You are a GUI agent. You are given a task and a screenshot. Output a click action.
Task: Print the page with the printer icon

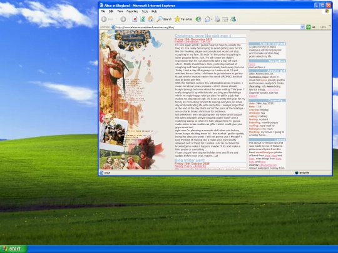coord(217,19)
